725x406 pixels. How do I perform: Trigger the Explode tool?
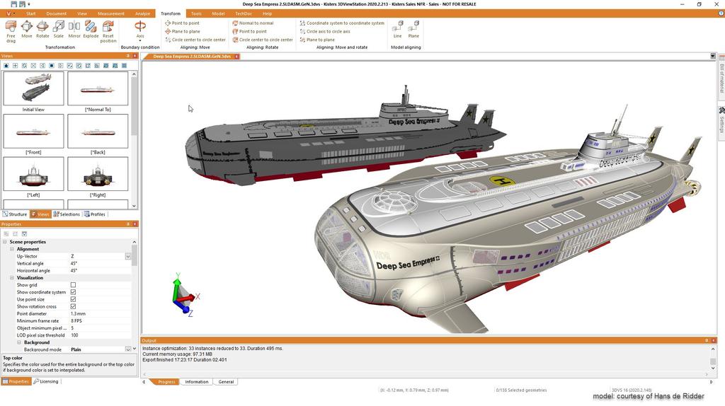pos(91,30)
